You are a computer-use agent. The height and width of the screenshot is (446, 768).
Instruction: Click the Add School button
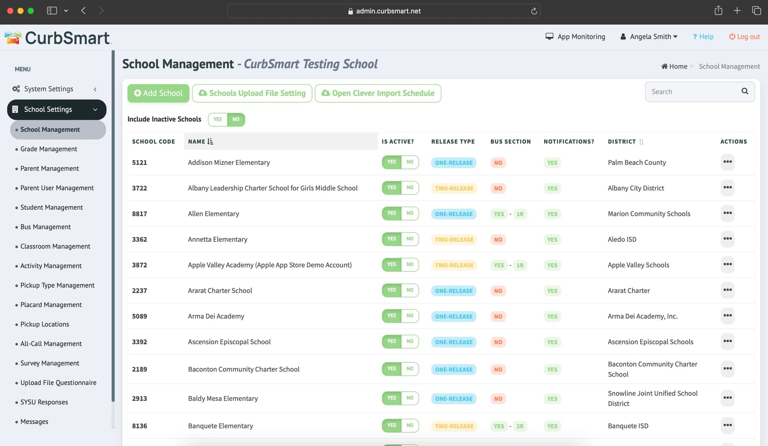tap(158, 93)
